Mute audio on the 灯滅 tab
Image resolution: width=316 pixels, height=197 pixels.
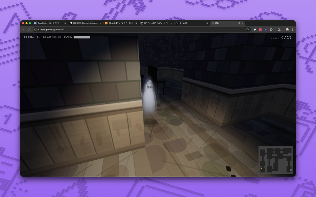239,23
